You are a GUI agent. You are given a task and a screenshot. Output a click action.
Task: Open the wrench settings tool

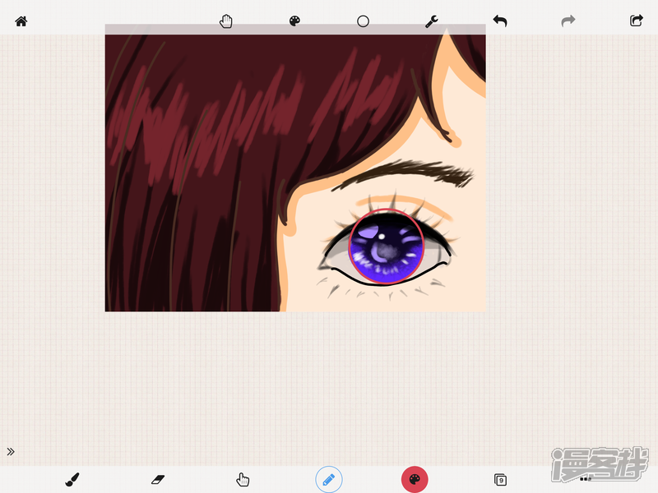tap(431, 21)
